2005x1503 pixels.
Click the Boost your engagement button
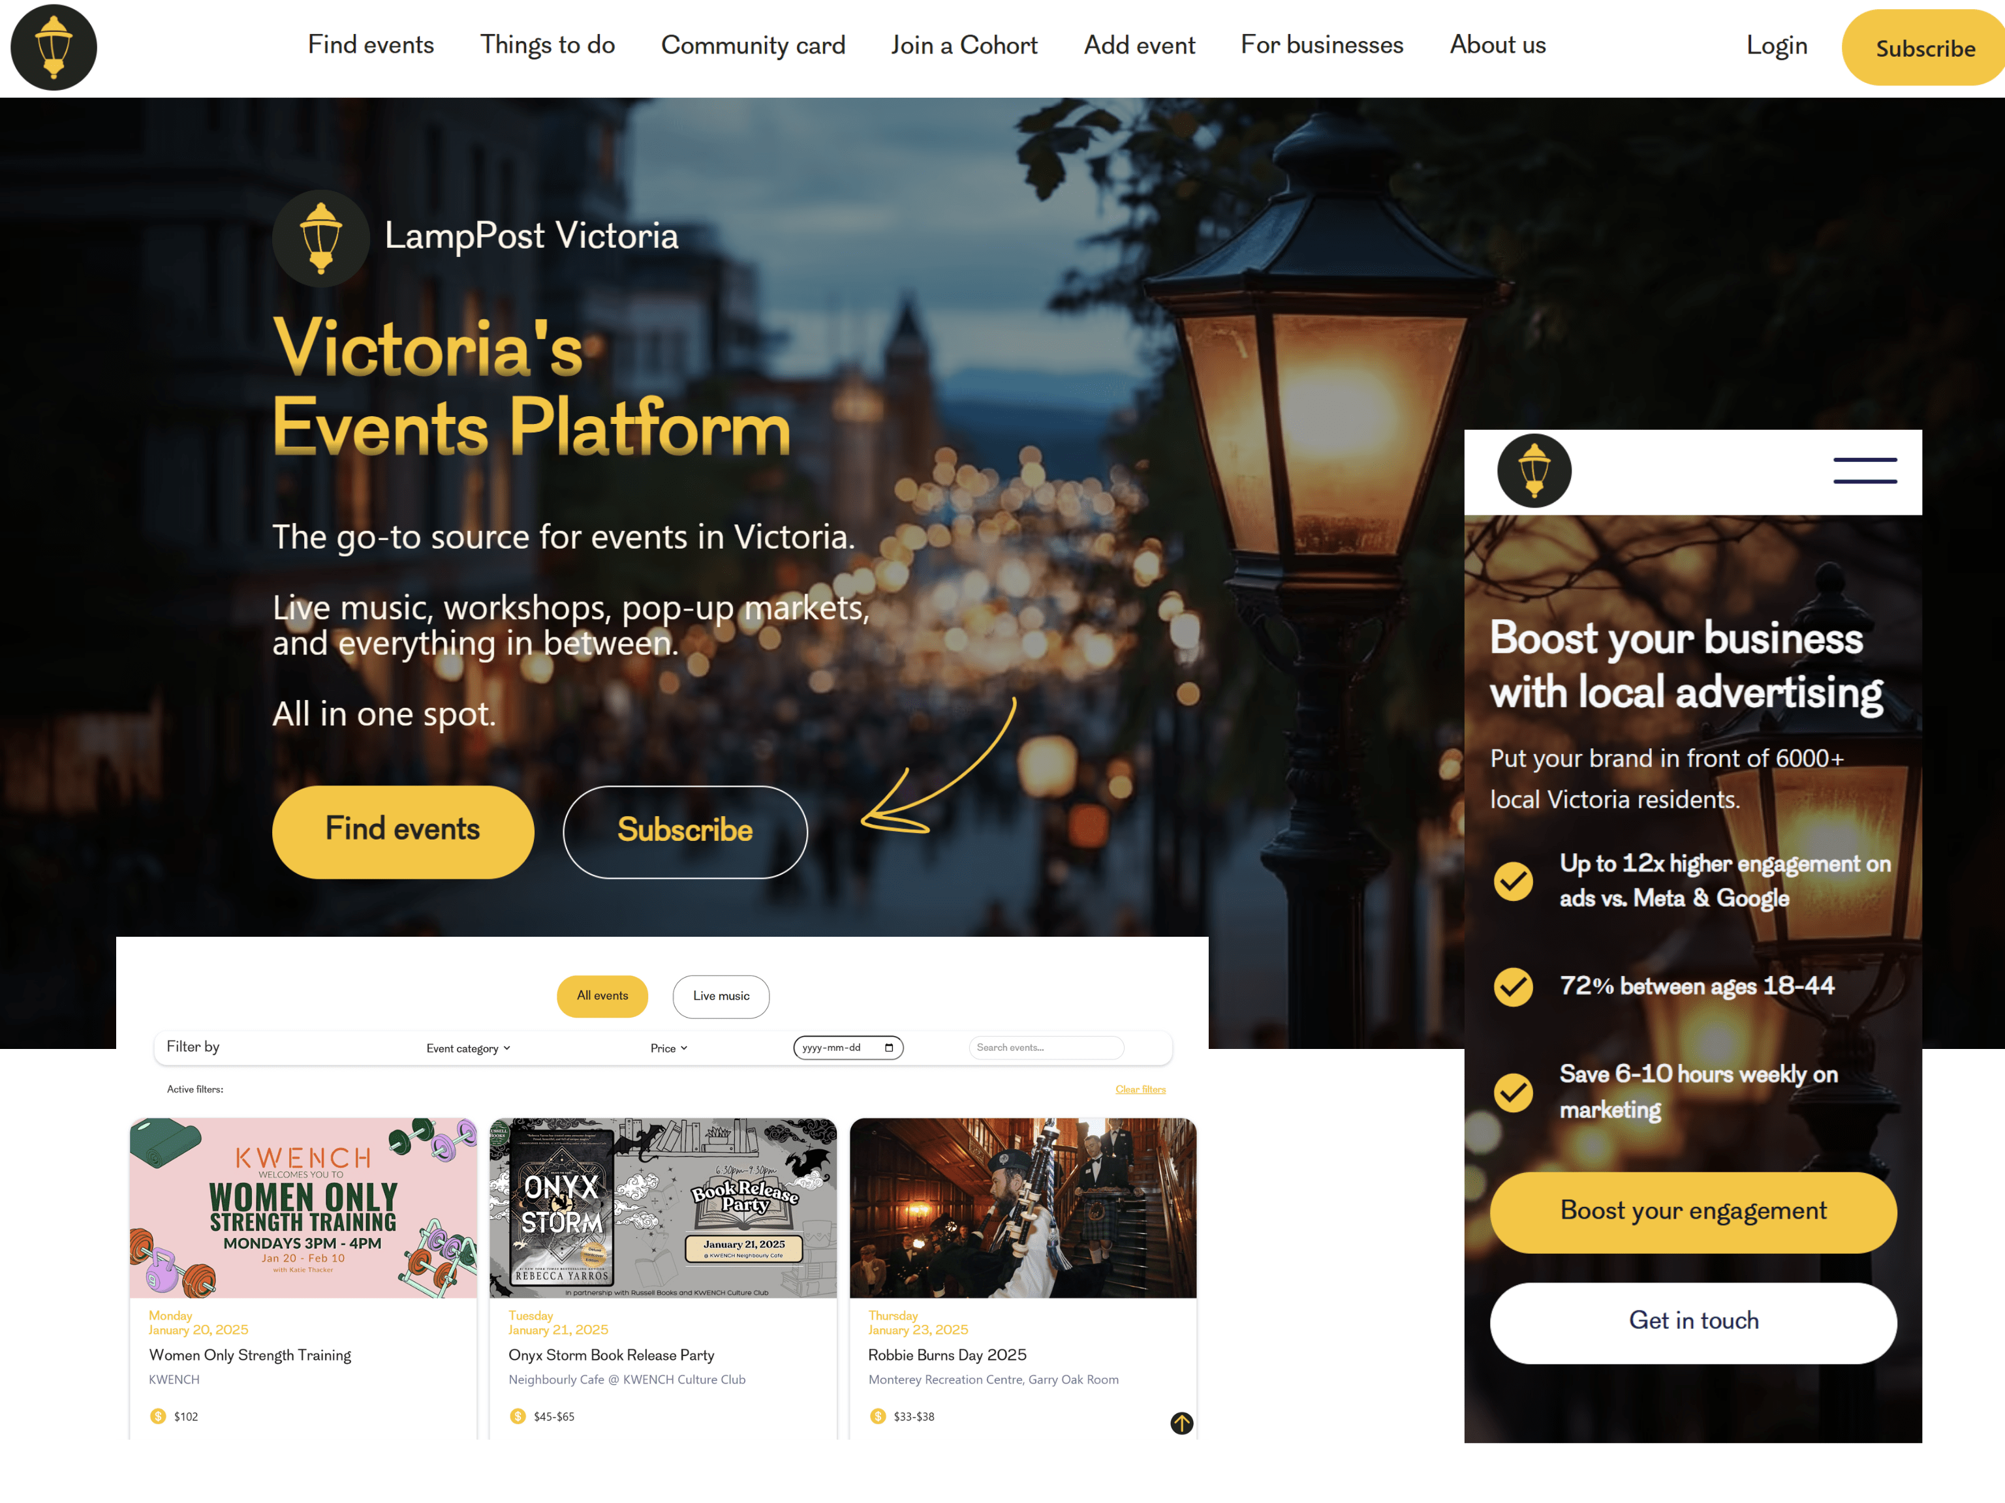click(1692, 1211)
